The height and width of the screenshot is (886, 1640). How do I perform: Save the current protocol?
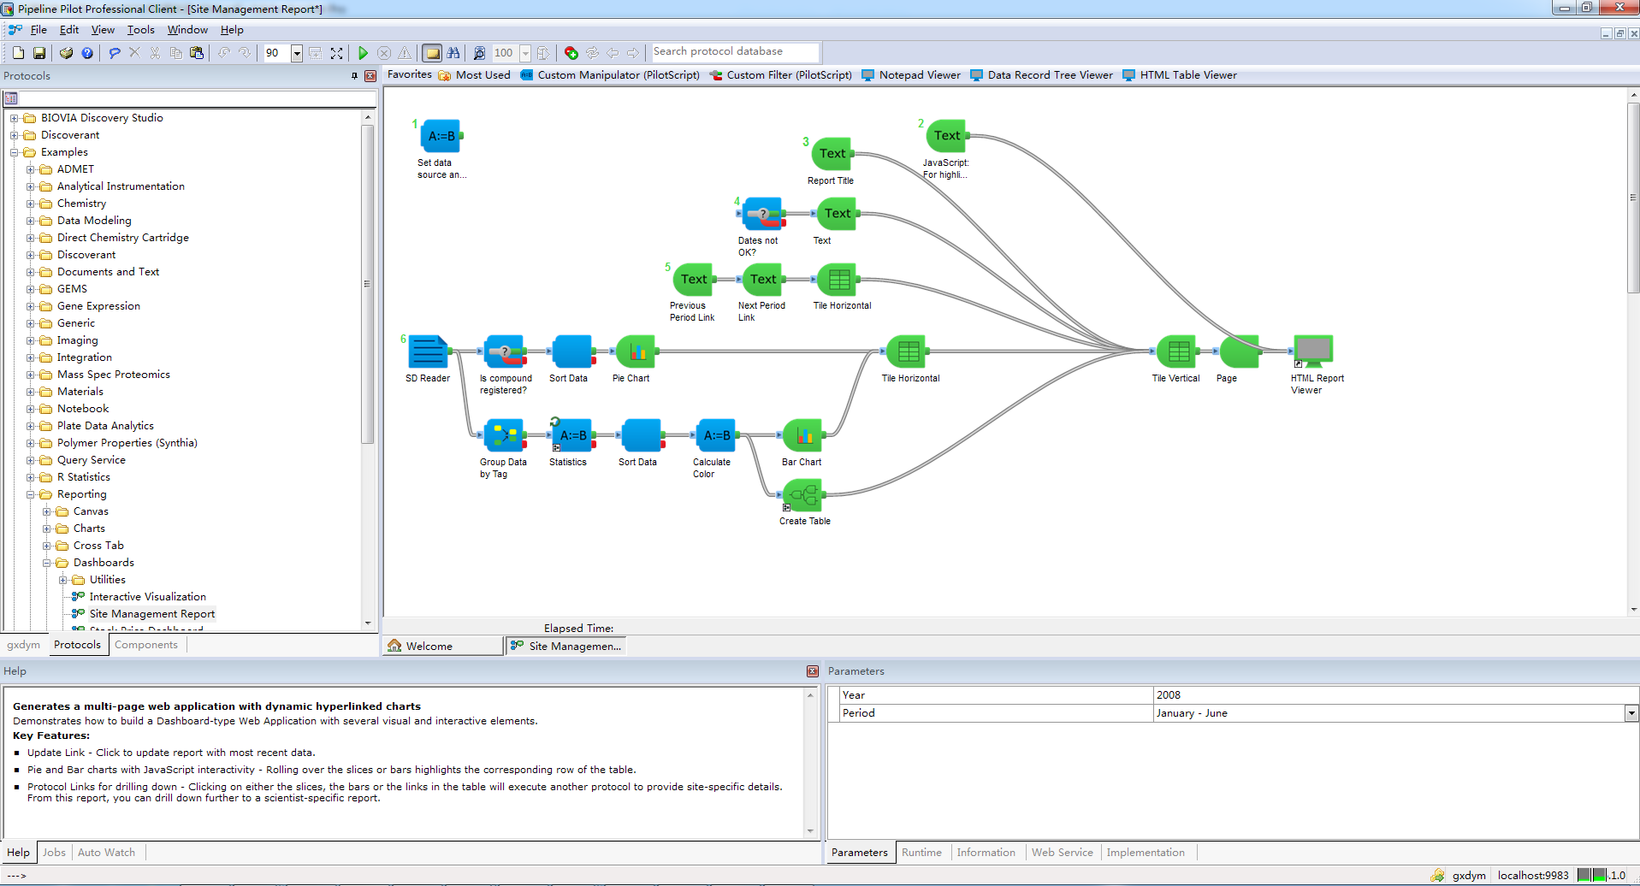(x=39, y=53)
